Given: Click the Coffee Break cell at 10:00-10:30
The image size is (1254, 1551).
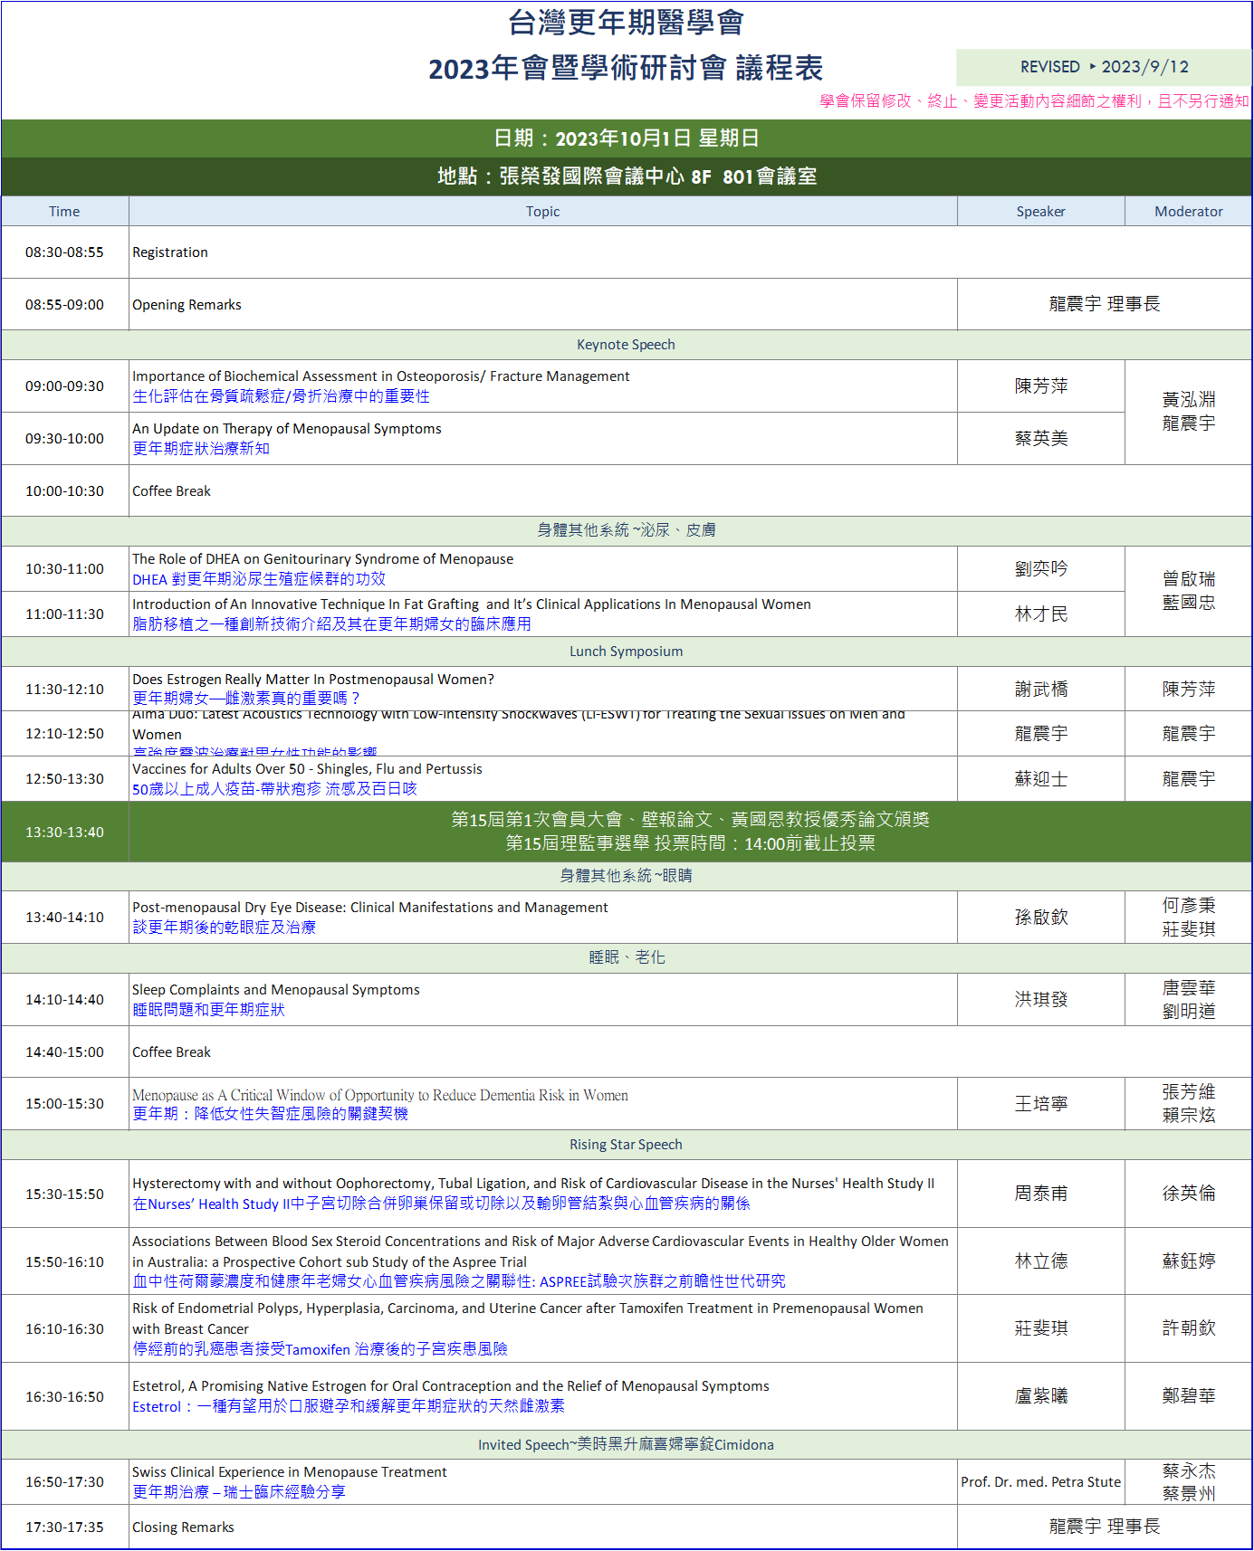Looking at the screenshot, I should coord(171,491).
